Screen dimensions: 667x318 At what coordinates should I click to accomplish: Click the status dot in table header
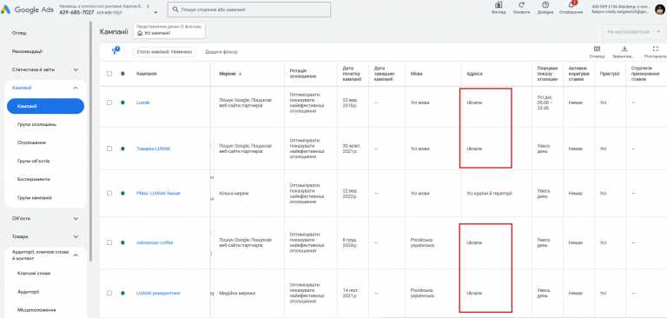122,74
